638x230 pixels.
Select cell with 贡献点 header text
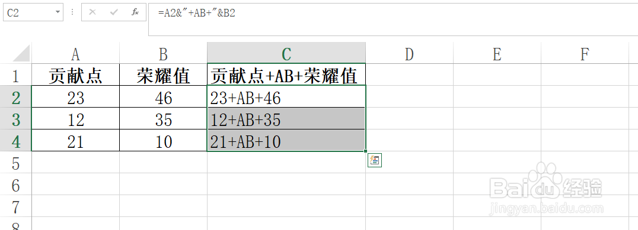[x=75, y=74]
